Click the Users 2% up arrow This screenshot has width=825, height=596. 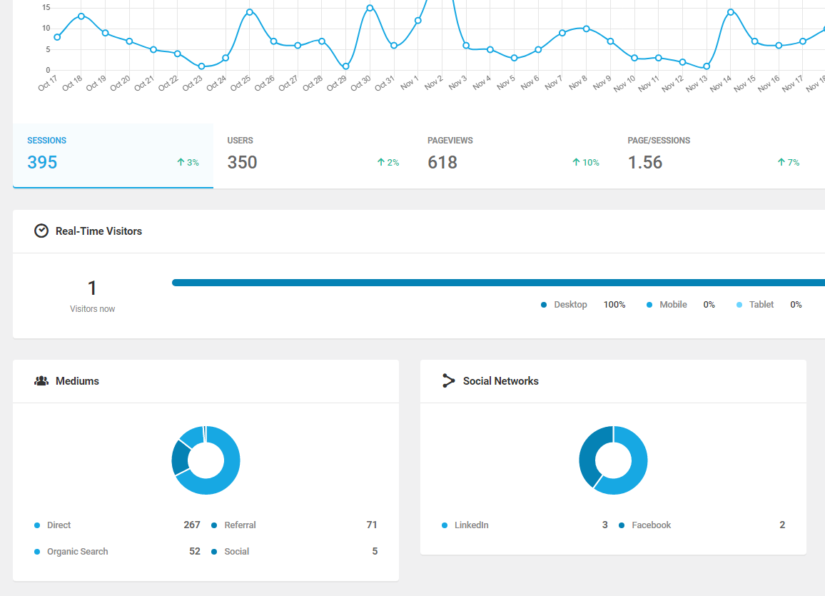(x=381, y=162)
